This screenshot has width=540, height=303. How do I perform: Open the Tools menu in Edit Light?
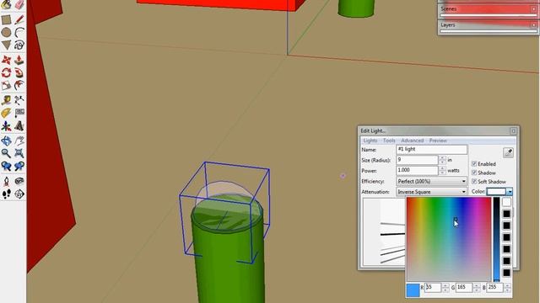tap(389, 141)
